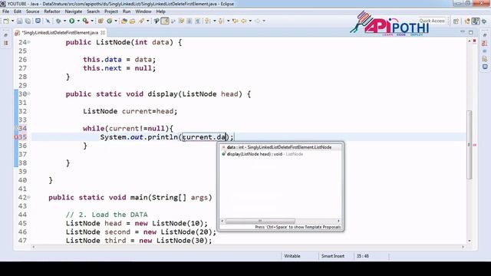This screenshot has height=276, width=491.
Task: Select the SinglyLinkedListDeleteFirstElement.java editor tab
Action: 60,32
